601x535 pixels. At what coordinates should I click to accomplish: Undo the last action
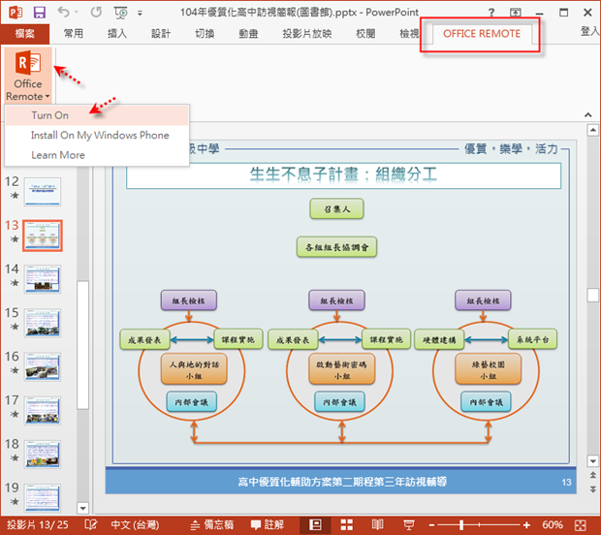click(64, 13)
